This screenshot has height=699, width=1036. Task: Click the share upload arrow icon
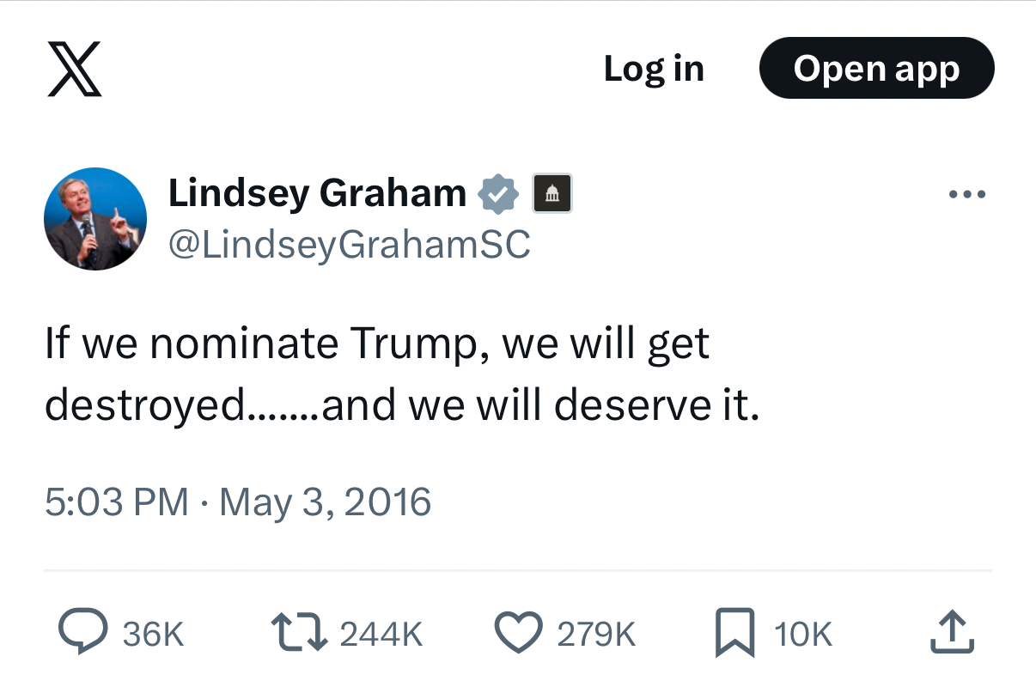coord(952,633)
